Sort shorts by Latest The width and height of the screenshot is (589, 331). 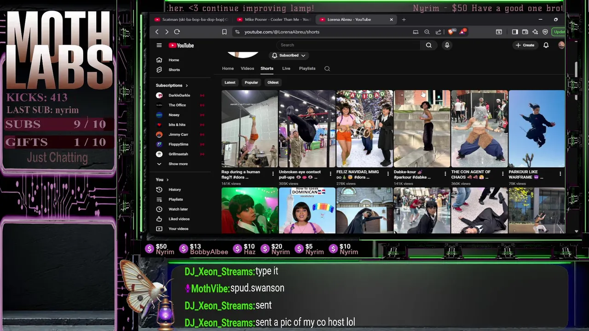pos(230,82)
